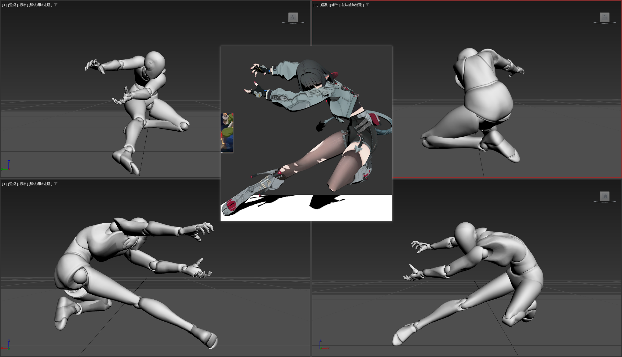Open the [+] general menu in top-right viewport

pos(316,5)
